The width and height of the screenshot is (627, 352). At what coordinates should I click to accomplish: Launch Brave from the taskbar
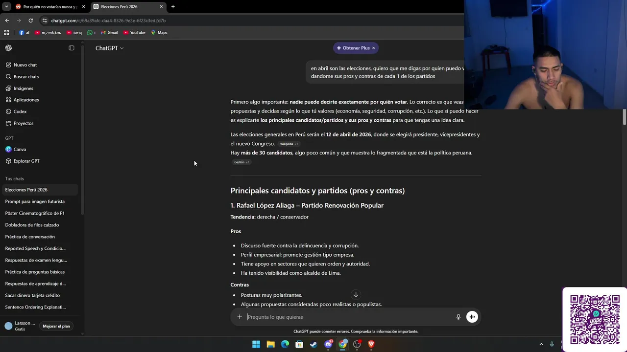[371, 344]
